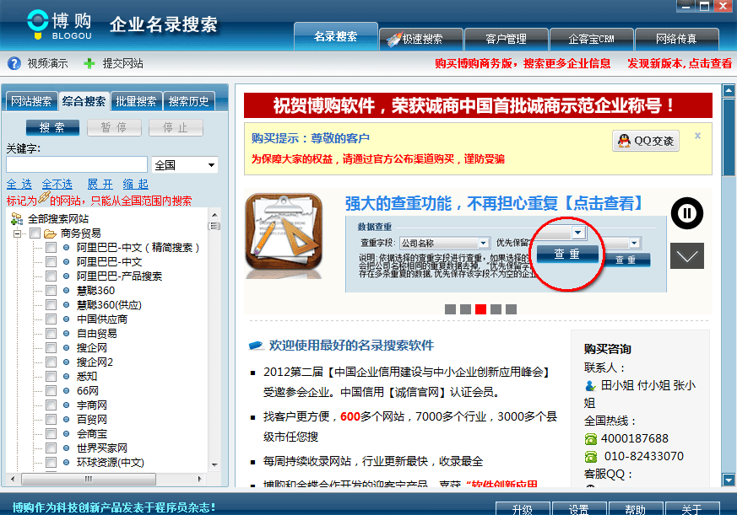Open the 企客宝CRM tab
Image resolution: width=737 pixels, height=515 pixels.
click(x=591, y=39)
